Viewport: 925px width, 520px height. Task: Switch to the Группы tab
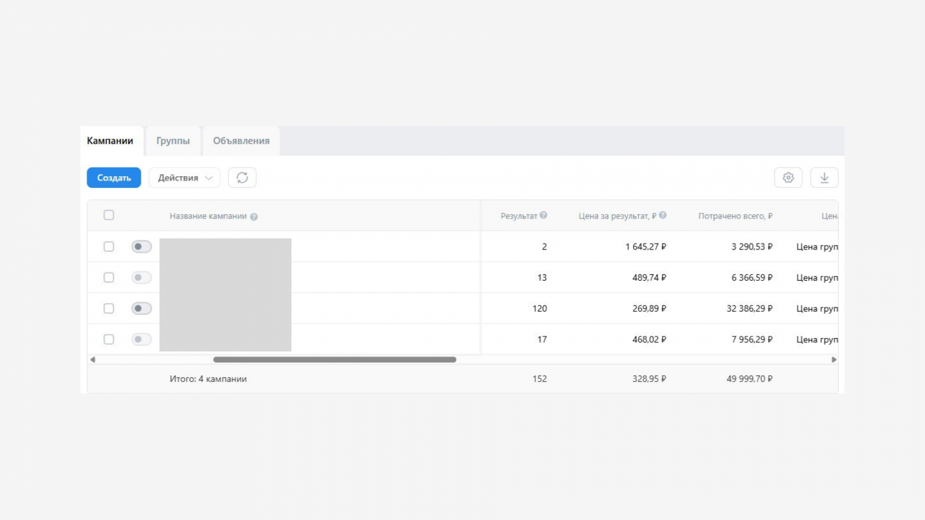tap(173, 141)
